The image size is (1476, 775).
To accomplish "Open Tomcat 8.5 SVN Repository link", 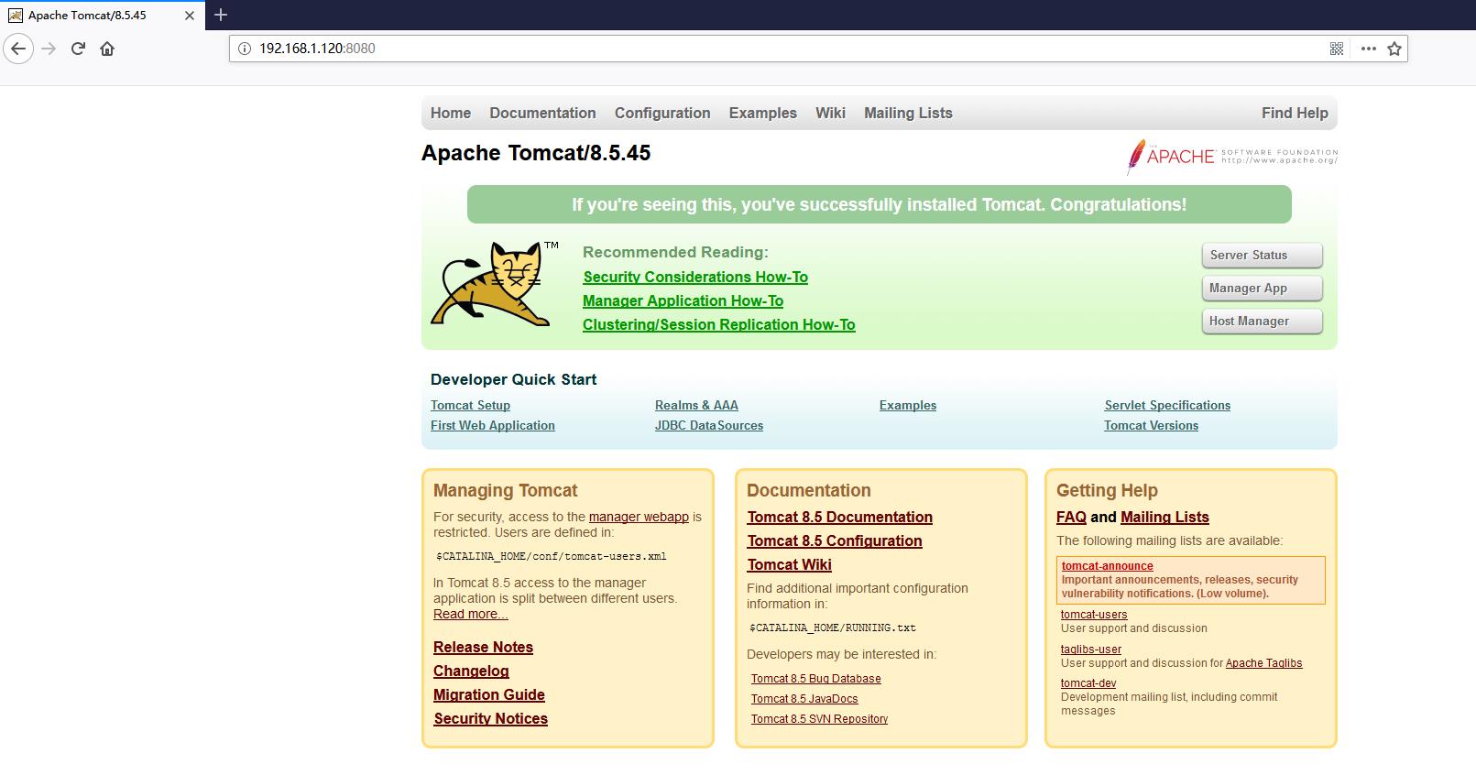I will click(819, 719).
